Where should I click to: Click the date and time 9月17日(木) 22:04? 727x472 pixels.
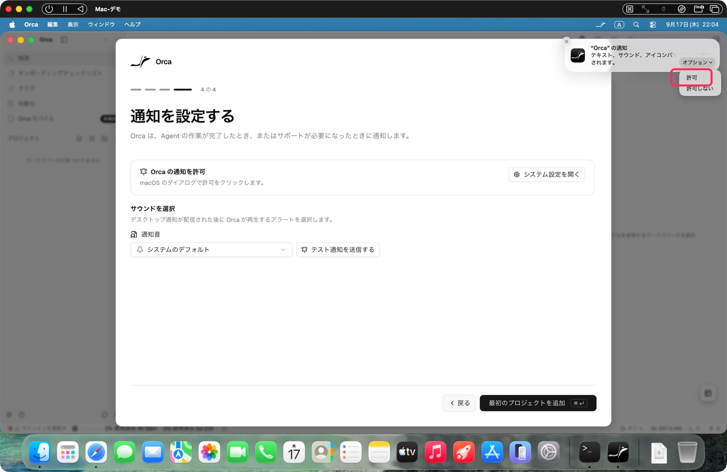692,25
